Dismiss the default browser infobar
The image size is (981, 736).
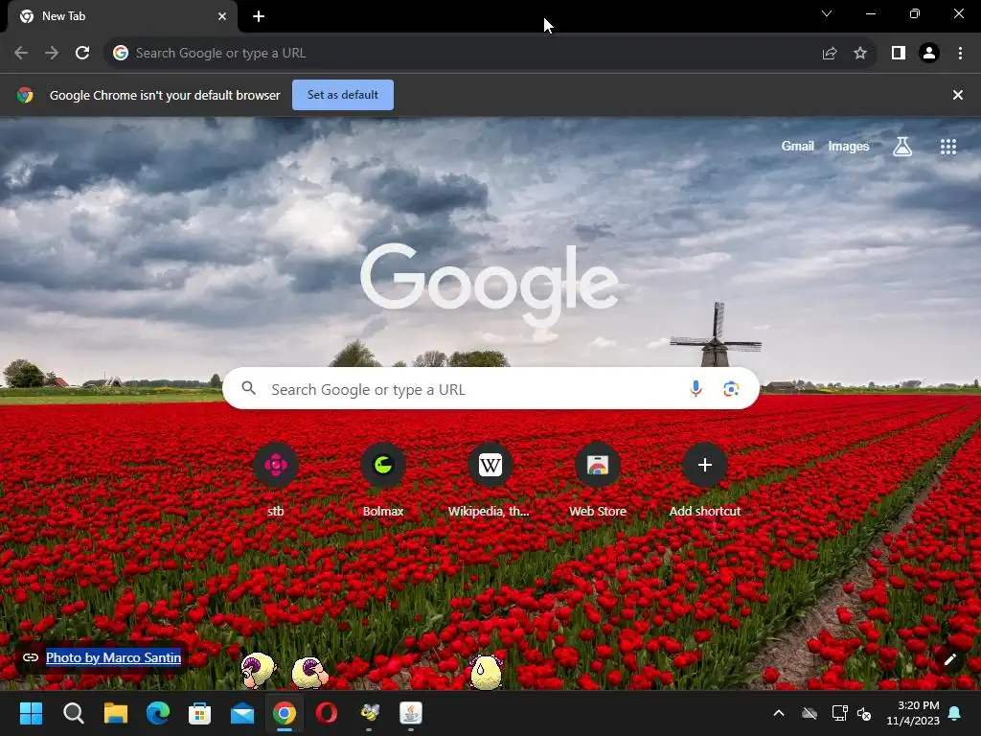click(x=957, y=95)
